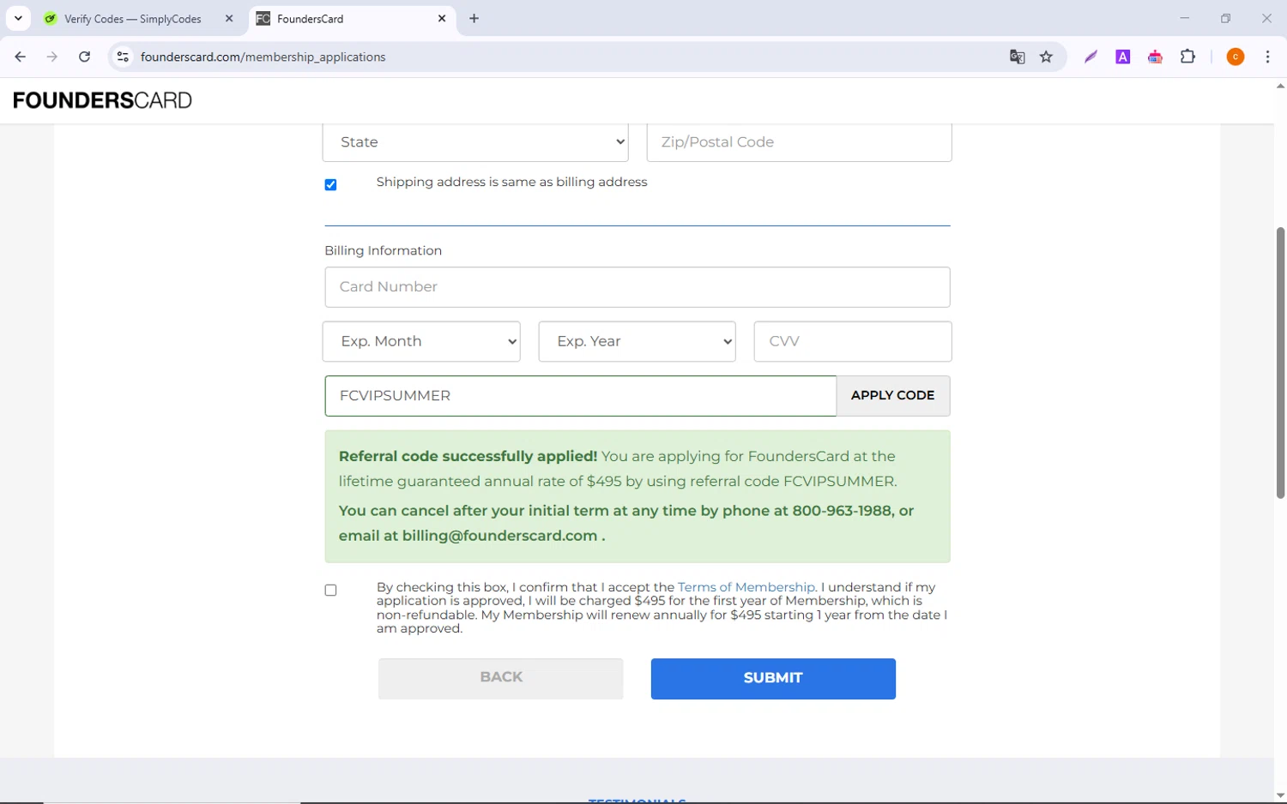Close the FoundersCard tab
This screenshot has width=1287, height=804.
[442, 18]
